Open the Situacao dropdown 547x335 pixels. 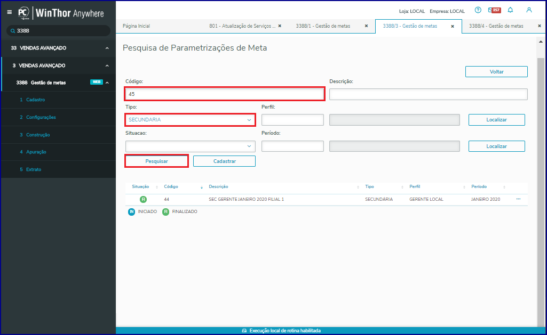pyautogui.click(x=190, y=146)
